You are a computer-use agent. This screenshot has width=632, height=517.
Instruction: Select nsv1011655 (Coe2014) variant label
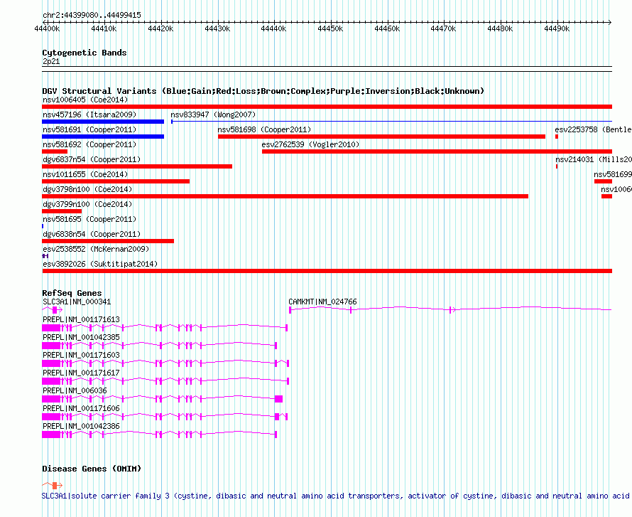pyautogui.click(x=85, y=174)
